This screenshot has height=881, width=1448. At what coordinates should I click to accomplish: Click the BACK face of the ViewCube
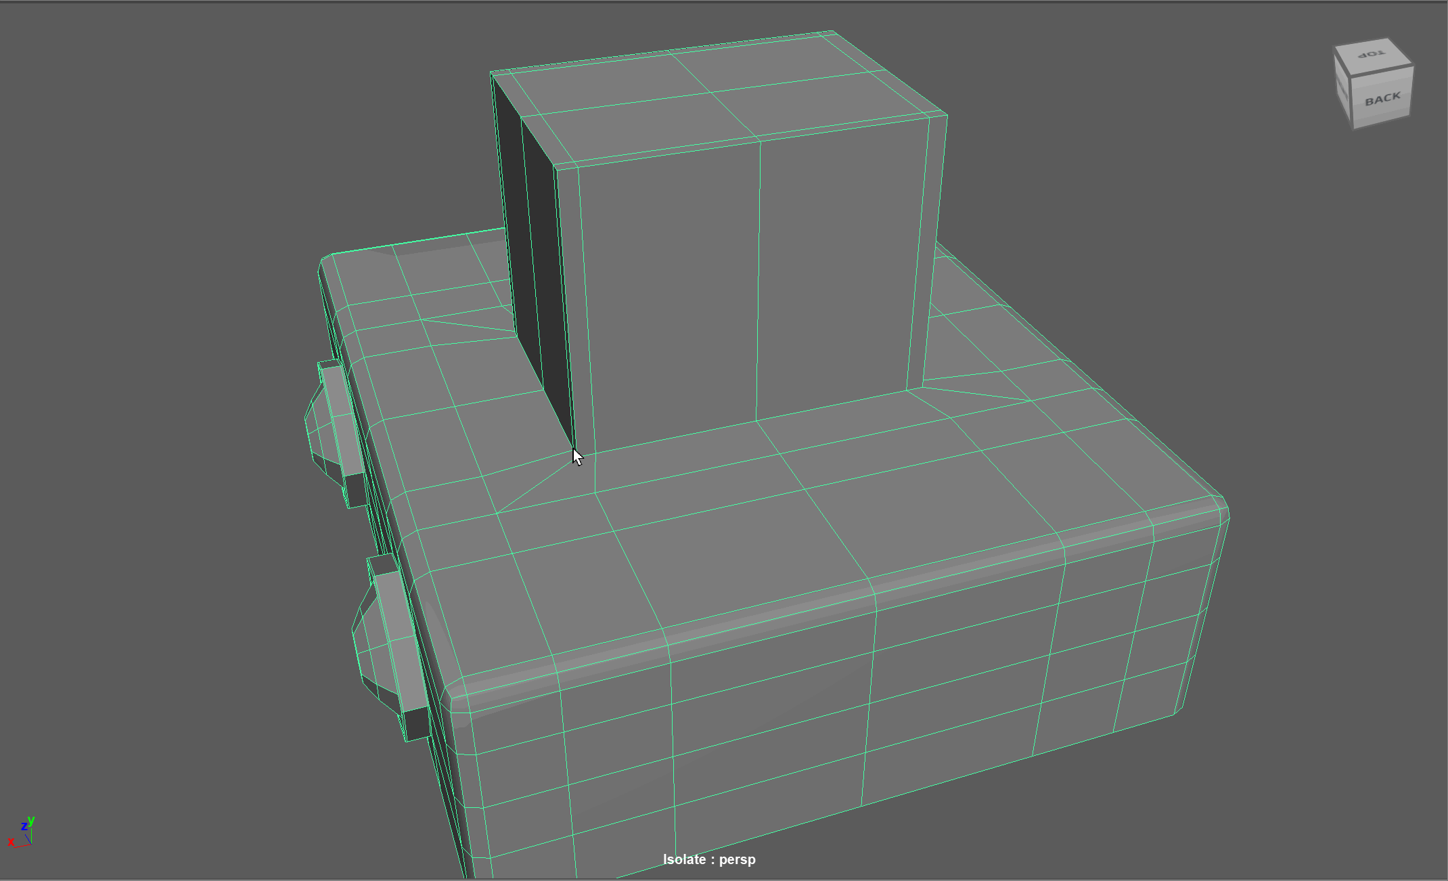click(x=1382, y=99)
